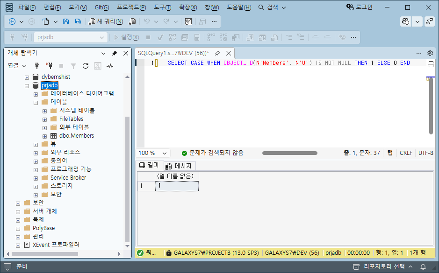The height and width of the screenshot is (273, 439).
Task: Refresh the Object Explorer tree
Action: (x=86, y=66)
